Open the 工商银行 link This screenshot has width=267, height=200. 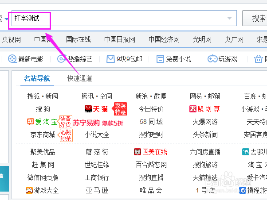pos(97,177)
